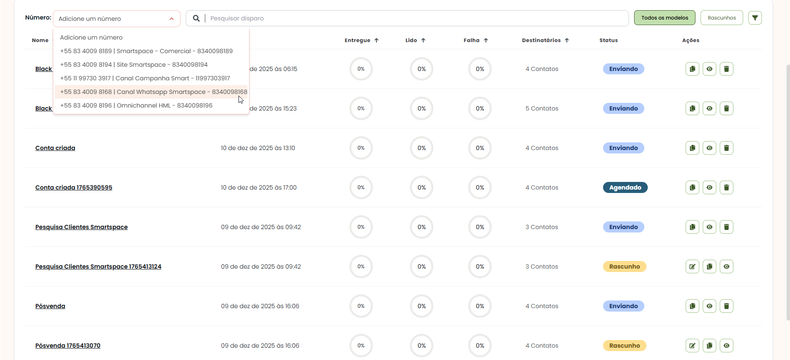
Task: Click Todos os modelos button
Action: tap(664, 18)
